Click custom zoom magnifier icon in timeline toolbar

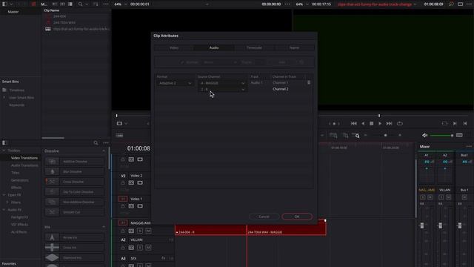pos(355,135)
